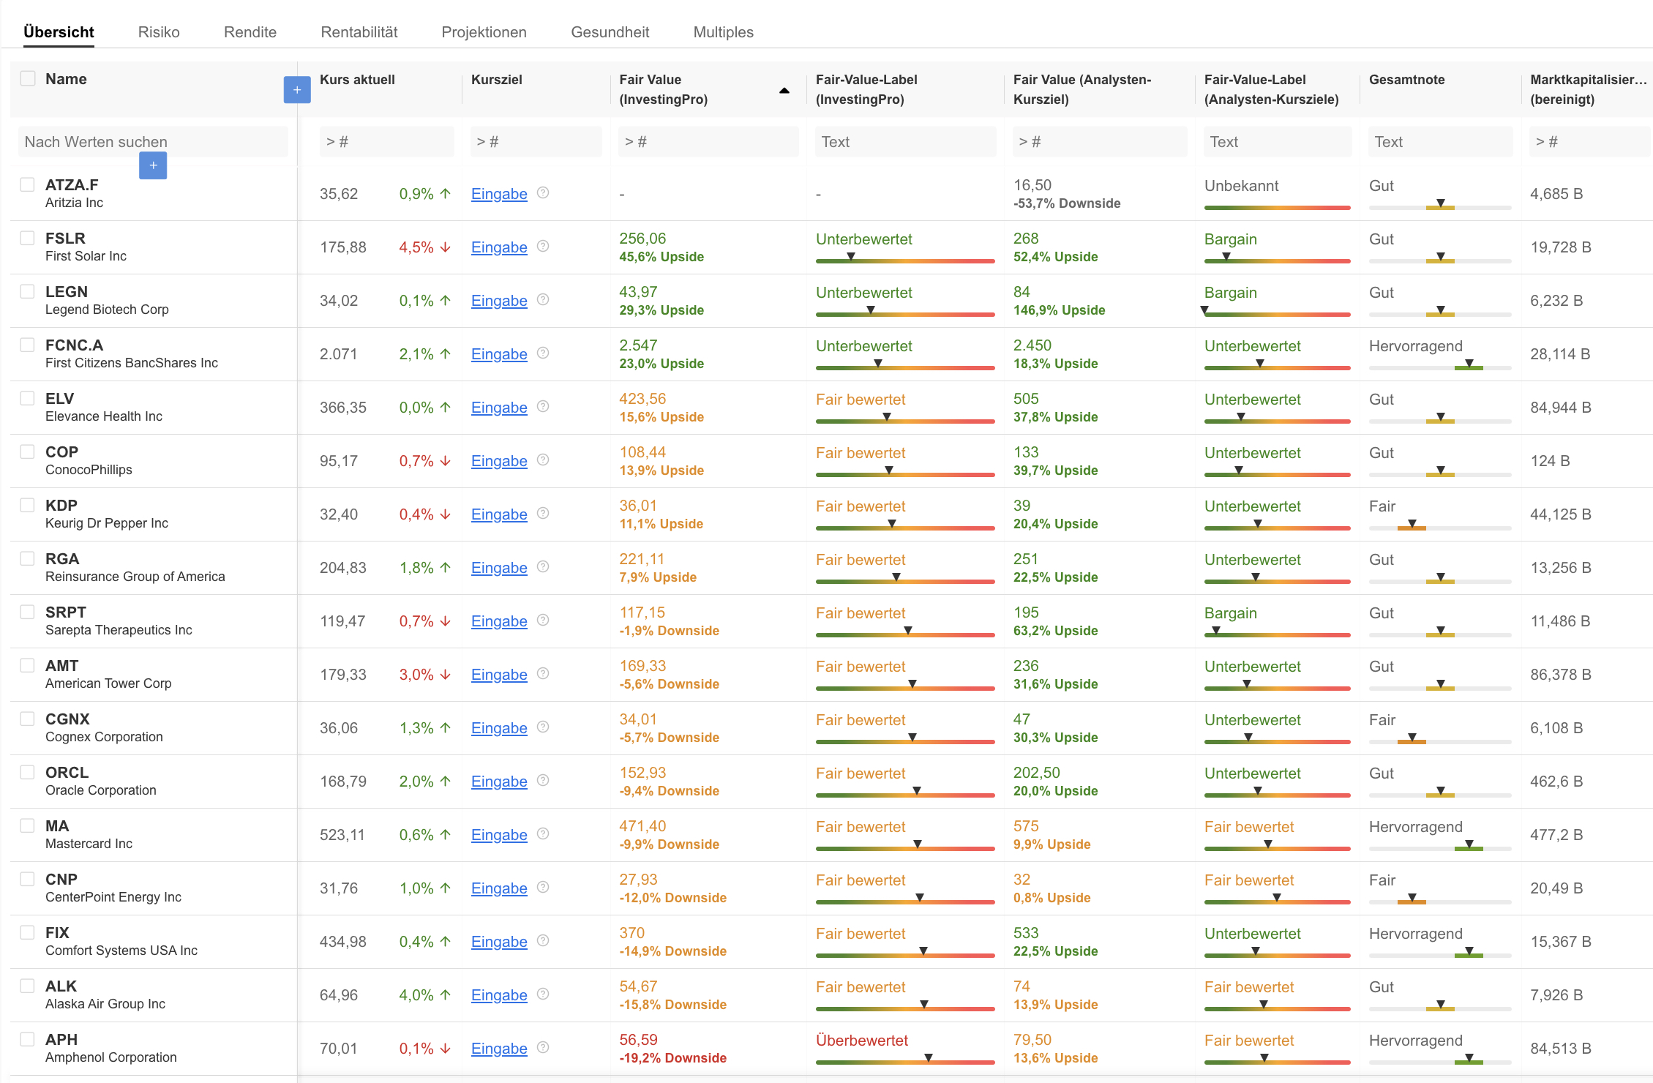Open help icon next to LEGN Eingabe
The width and height of the screenshot is (1653, 1083).
click(543, 300)
